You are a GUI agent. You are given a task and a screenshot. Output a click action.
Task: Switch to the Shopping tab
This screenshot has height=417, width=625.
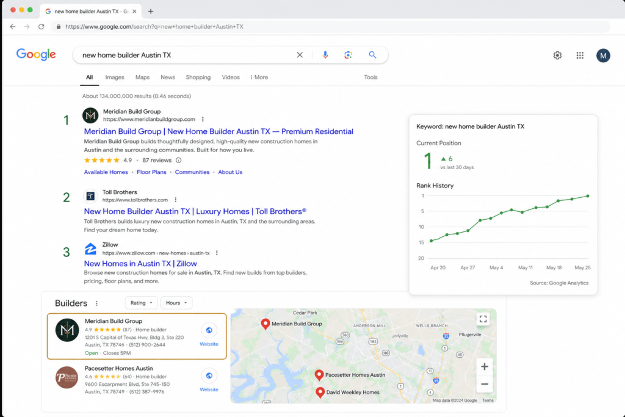pos(198,78)
